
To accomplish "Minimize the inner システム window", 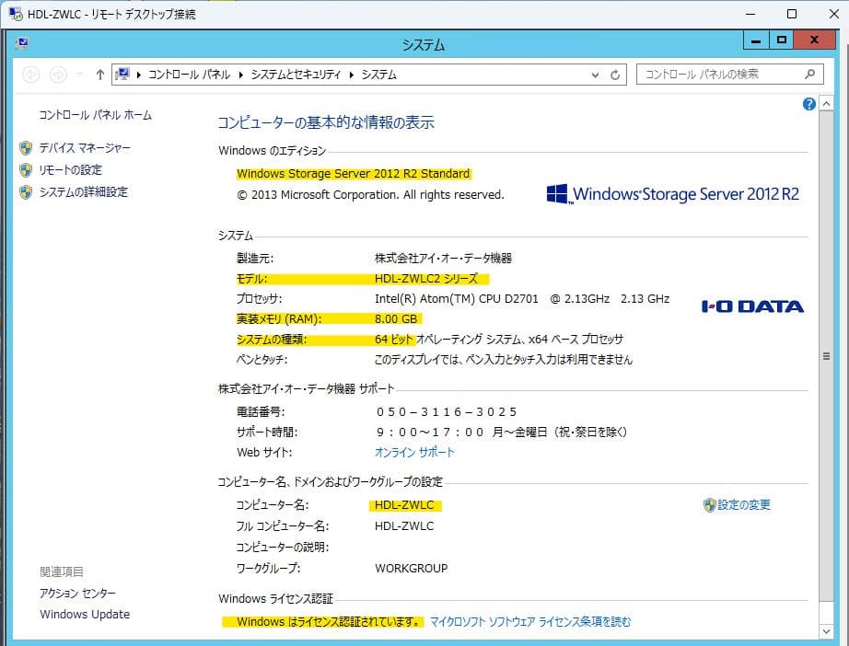I will 756,40.
